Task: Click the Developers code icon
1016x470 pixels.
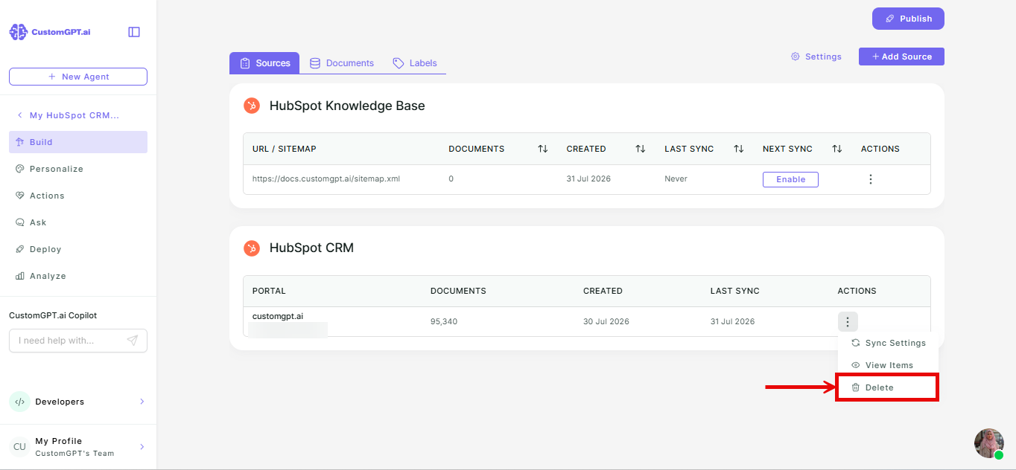Action: (19, 402)
